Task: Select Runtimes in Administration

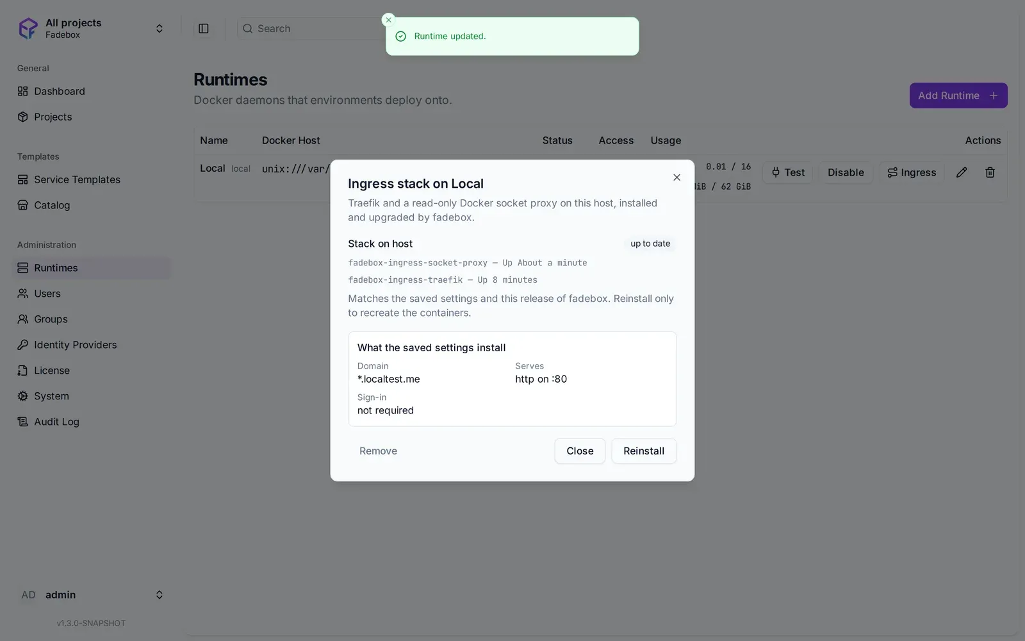Action: pos(92,268)
